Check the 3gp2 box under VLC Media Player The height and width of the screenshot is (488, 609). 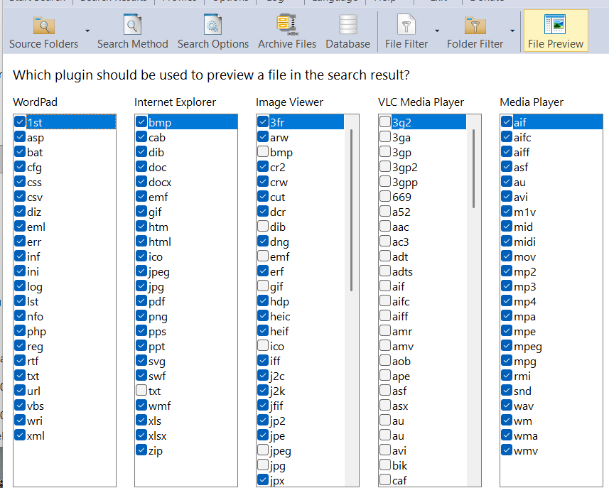click(x=385, y=167)
